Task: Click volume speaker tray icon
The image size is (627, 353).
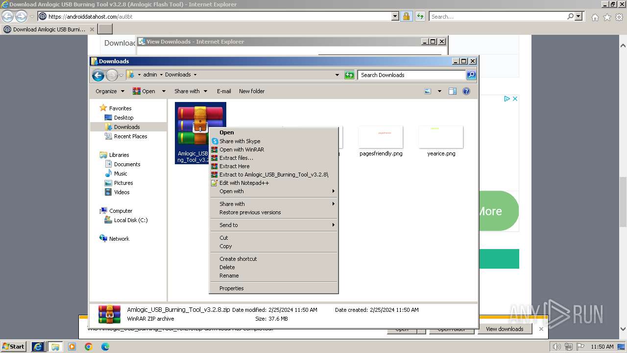Action: pos(556,347)
